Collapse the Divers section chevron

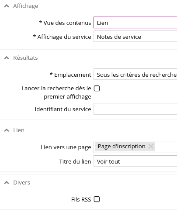pyautogui.click(x=7, y=183)
